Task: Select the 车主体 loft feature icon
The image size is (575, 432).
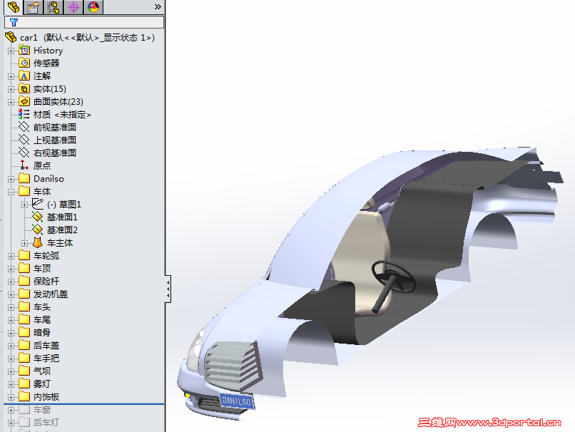Action: [38, 242]
